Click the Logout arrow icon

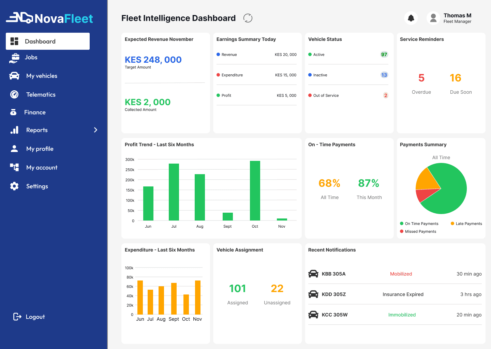pos(17,317)
